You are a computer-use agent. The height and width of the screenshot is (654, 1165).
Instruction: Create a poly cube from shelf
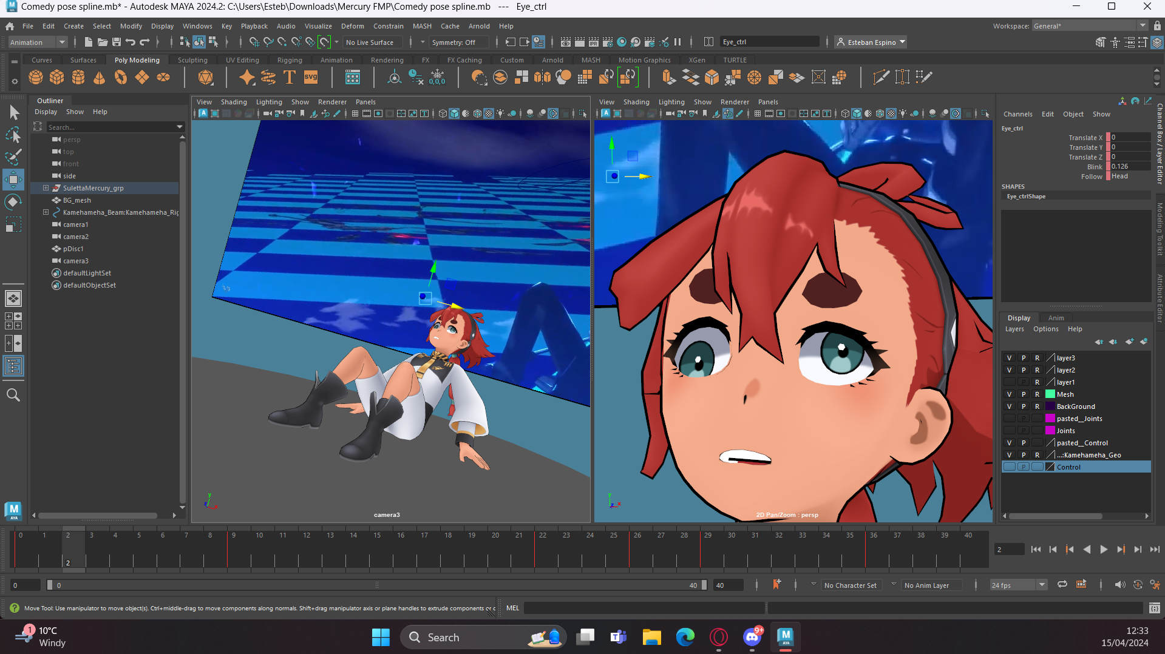pos(57,77)
